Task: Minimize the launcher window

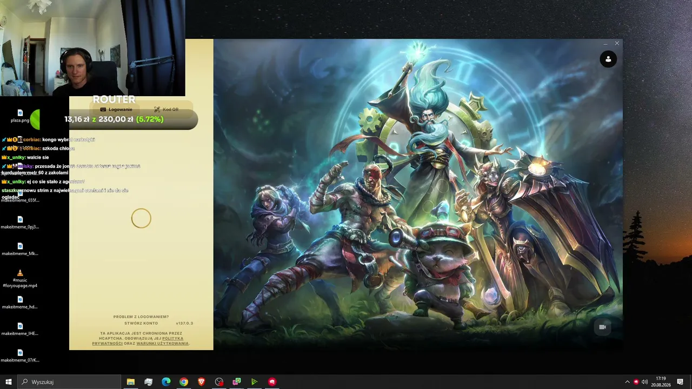Action: click(x=605, y=43)
